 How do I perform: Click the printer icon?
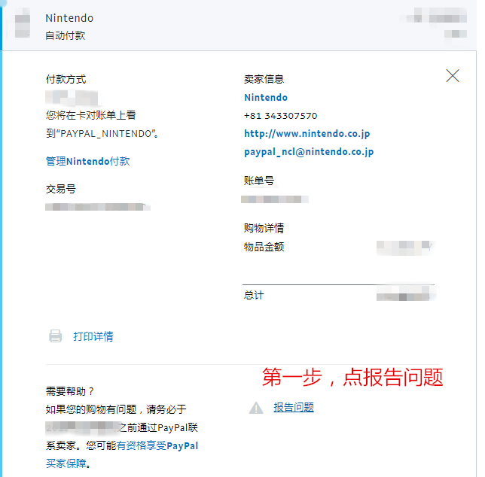(x=56, y=336)
